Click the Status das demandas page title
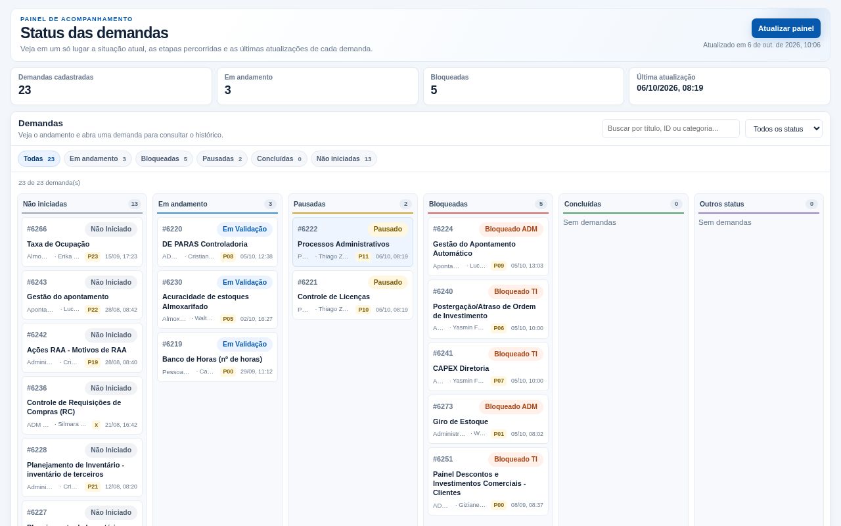 (x=94, y=33)
